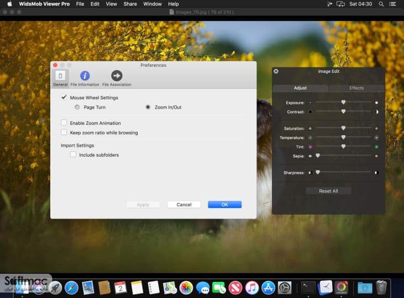The height and width of the screenshot is (298, 404).
Task: Open the Trash in the dock
Action: (x=381, y=287)
